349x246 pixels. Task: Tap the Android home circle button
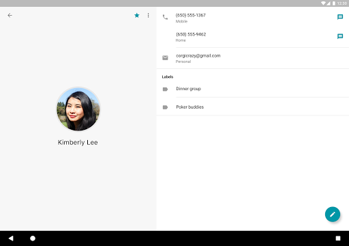[33, 238]
